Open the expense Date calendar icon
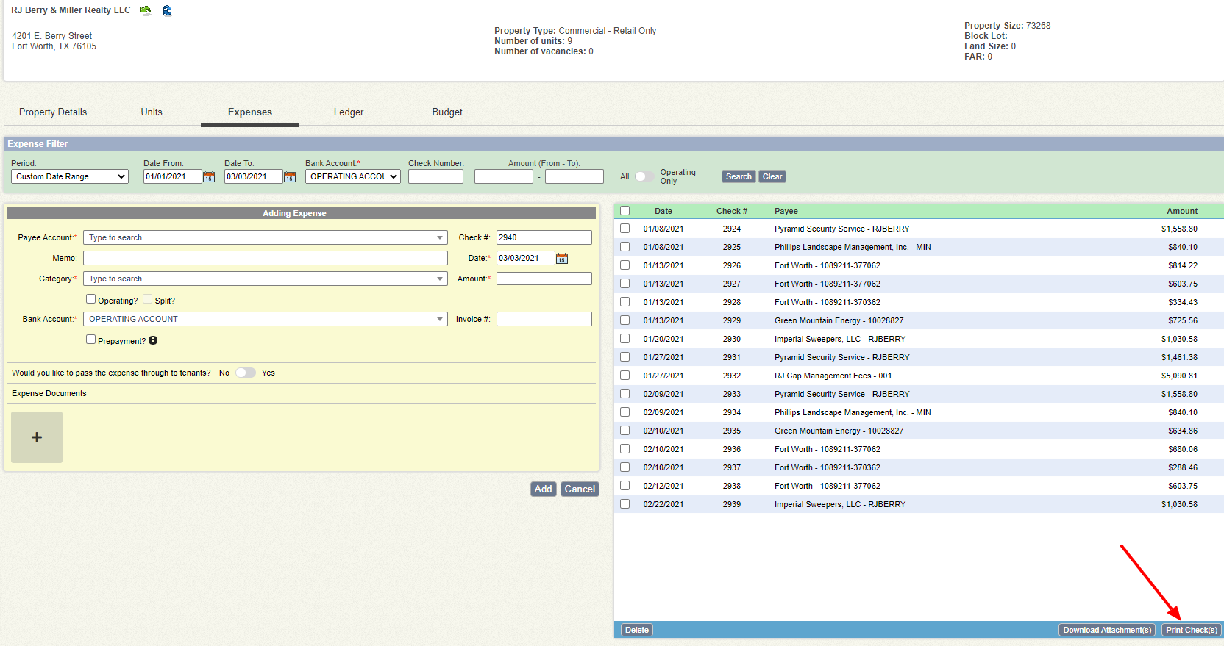 (x=562, y=259)
